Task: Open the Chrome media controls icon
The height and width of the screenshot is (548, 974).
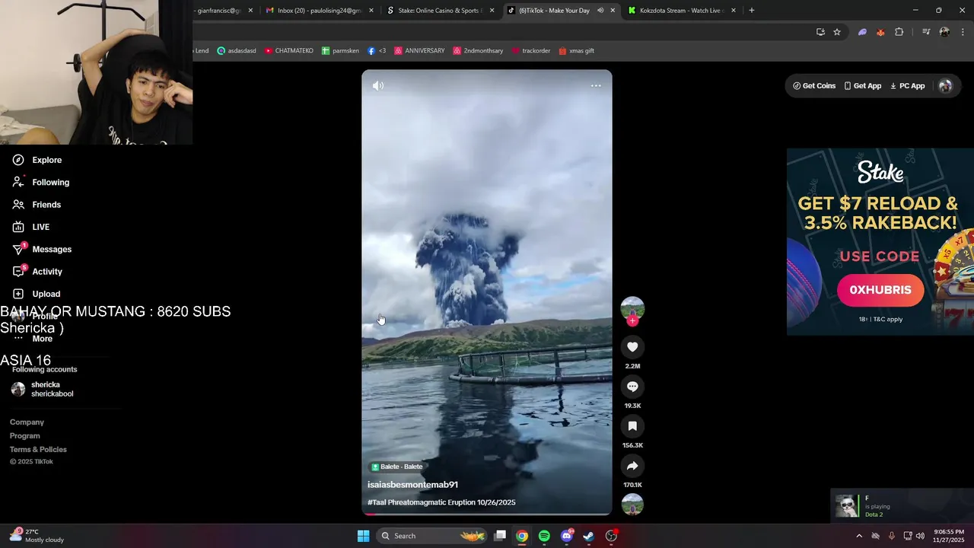Action: [x=926, y=32]
